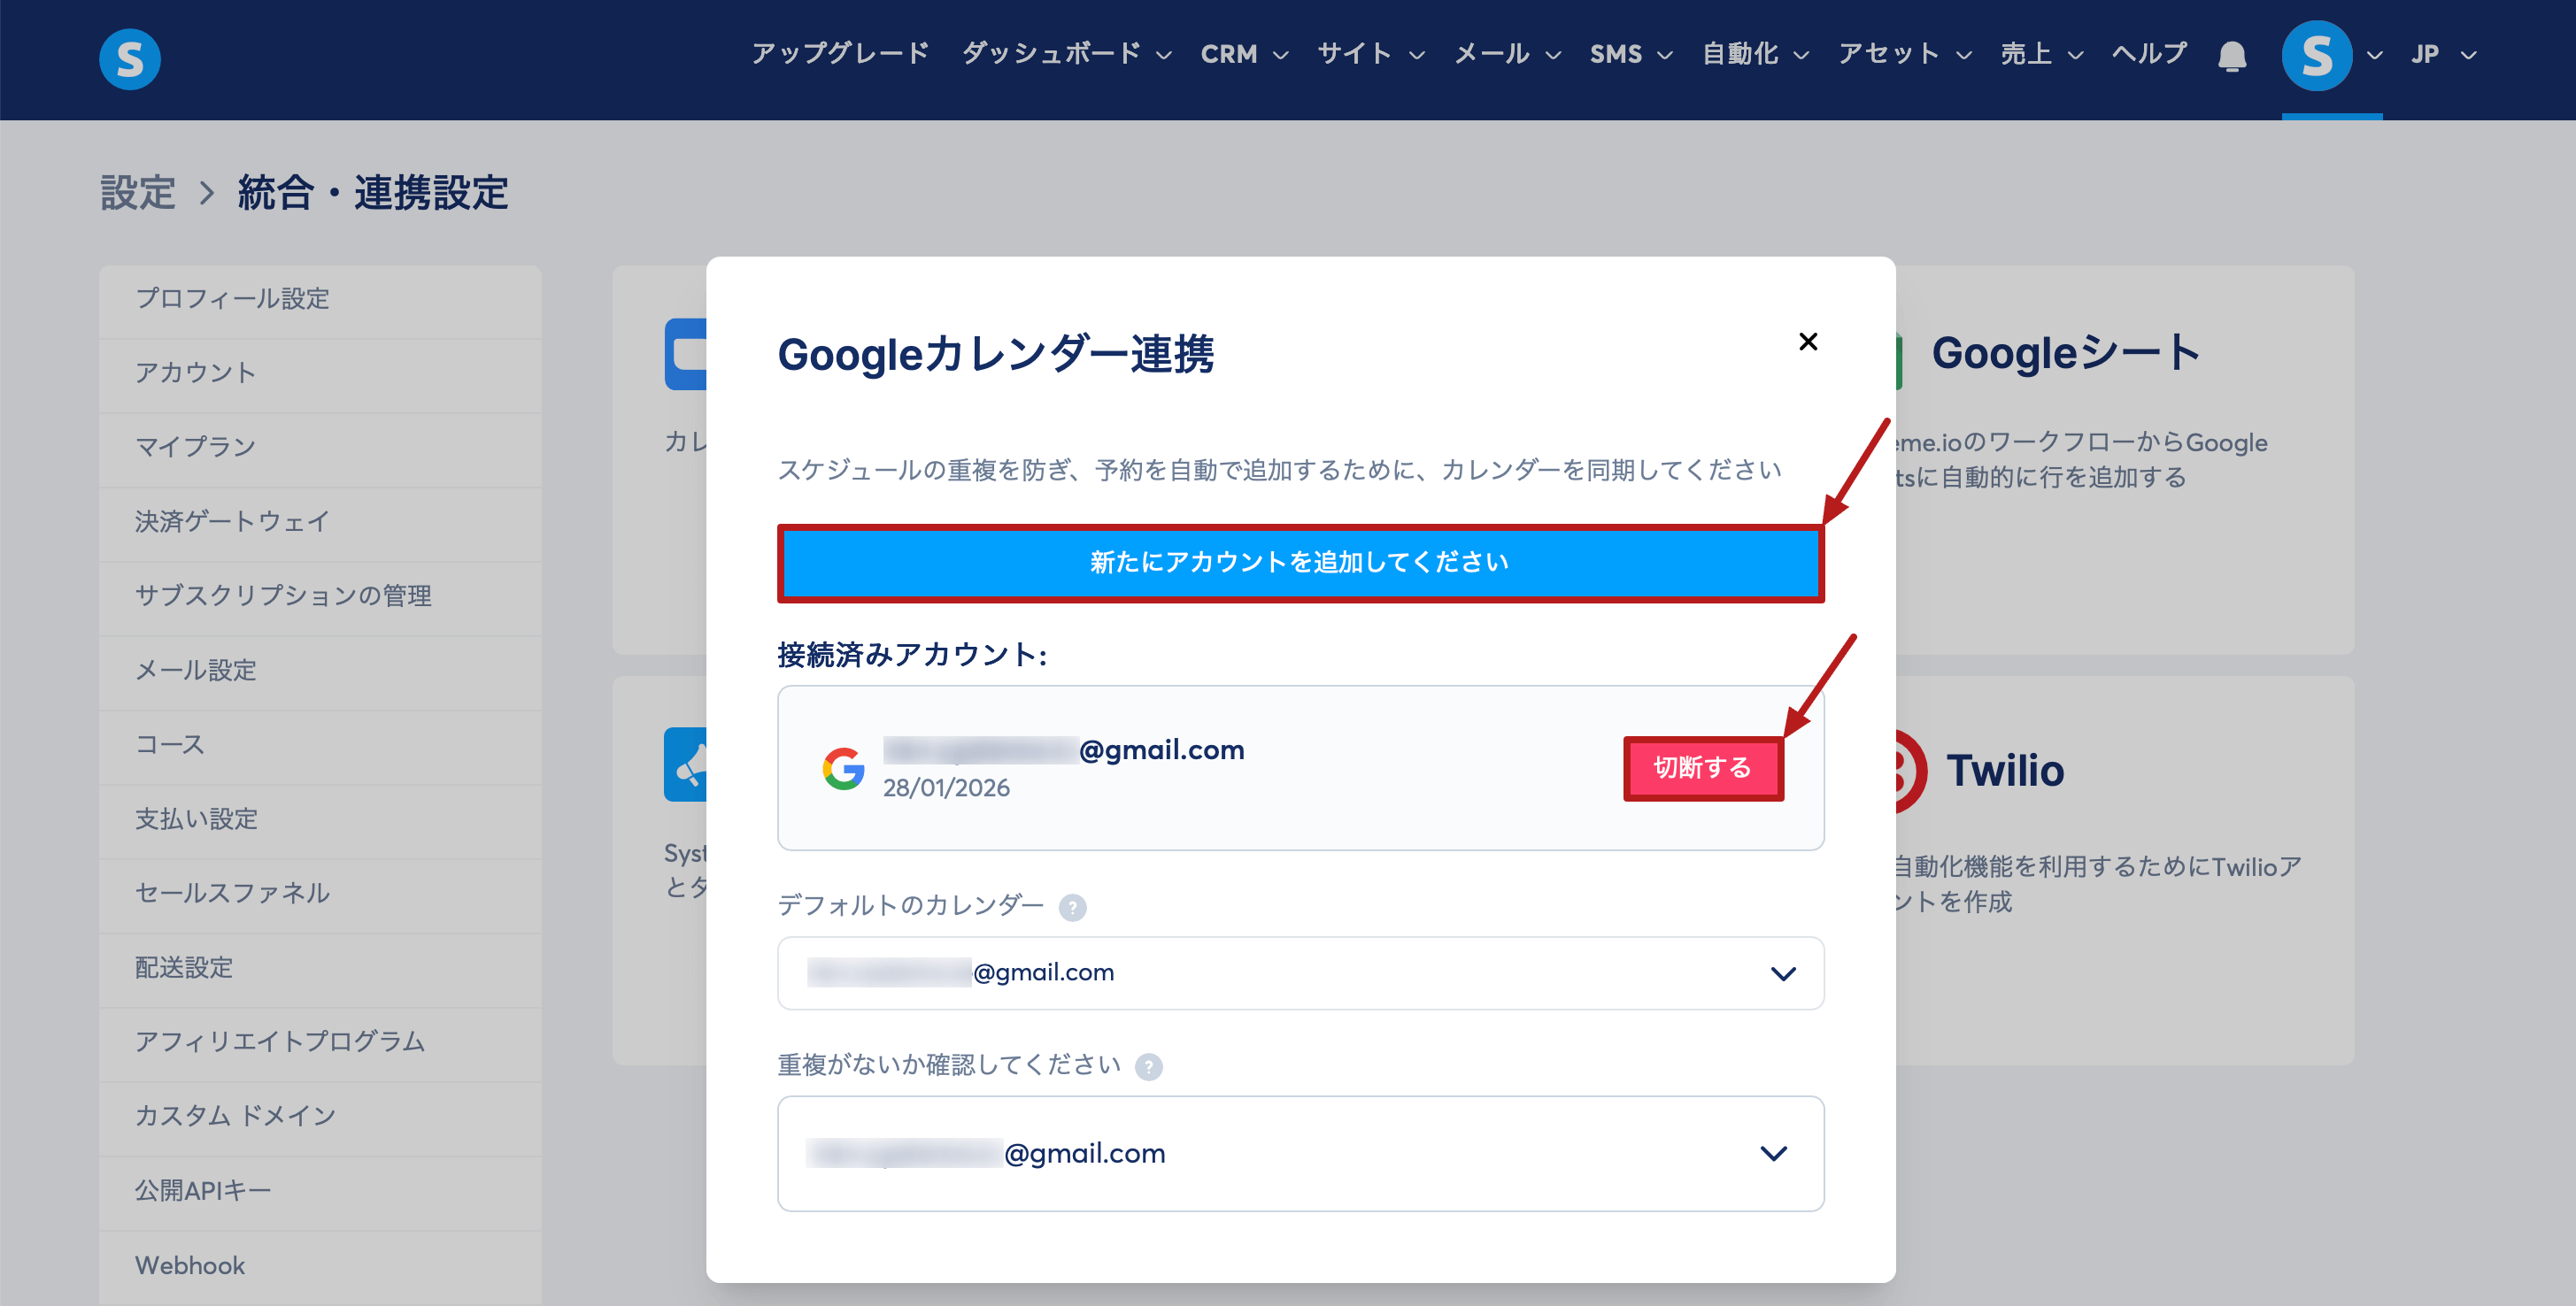Open the ヘルプ menu item

(x=2148, y=54)
